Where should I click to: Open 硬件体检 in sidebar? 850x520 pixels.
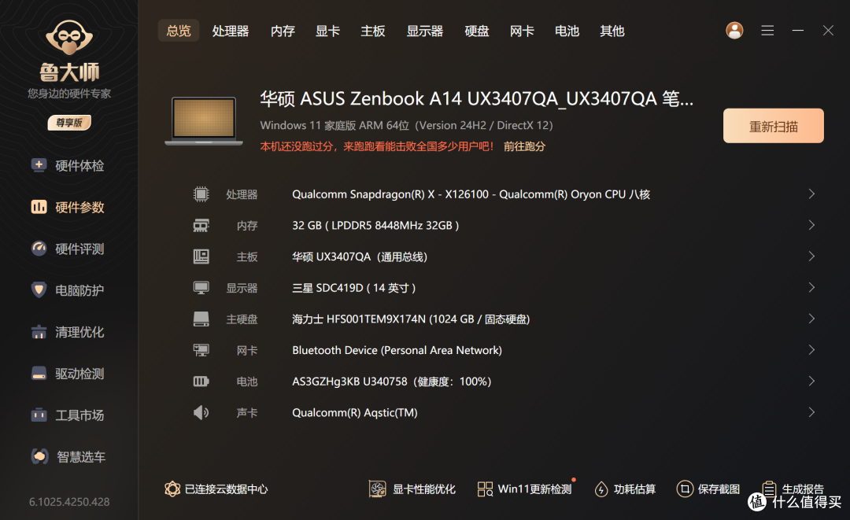(x=68, y=166)
